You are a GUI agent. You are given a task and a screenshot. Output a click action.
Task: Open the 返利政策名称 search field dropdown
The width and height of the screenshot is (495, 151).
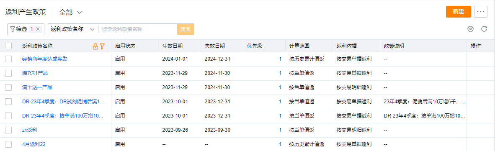[x=73, y=29]
